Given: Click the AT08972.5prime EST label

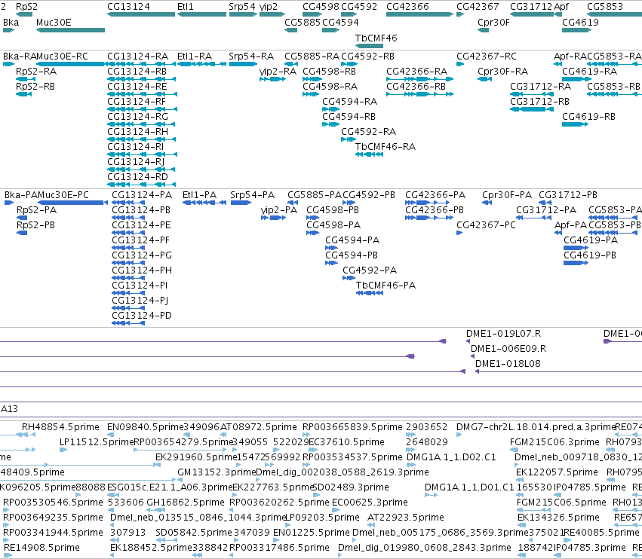Looking at the screenshot, I should [x=258, y=427].
